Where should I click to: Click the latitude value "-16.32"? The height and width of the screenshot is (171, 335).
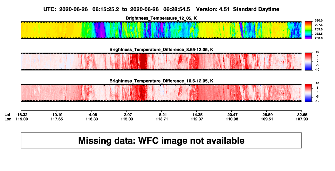click(22, 115)
